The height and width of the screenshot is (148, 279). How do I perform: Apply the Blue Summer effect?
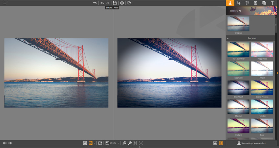coord(238,50)
